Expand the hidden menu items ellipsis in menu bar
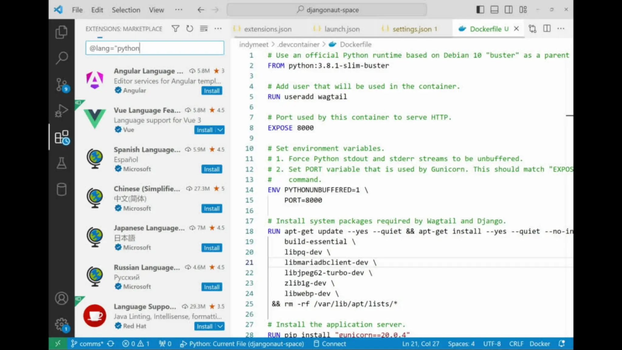The image size is (622, 350). 179,10
